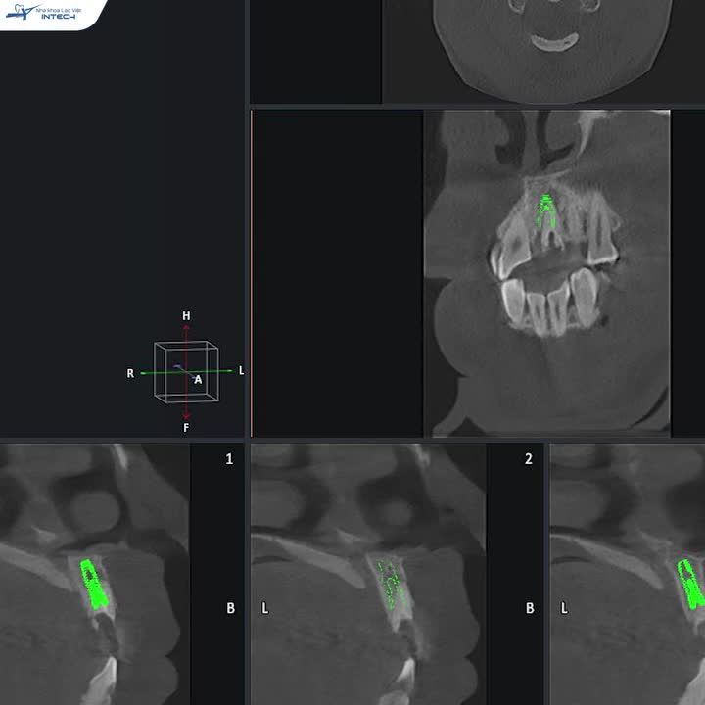Click the cross-section number 1 label
The image size is (705, 705).
tap(229, 459)
